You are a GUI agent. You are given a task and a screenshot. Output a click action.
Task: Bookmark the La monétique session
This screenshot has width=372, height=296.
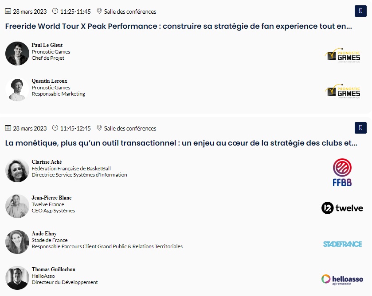[360, 128]
